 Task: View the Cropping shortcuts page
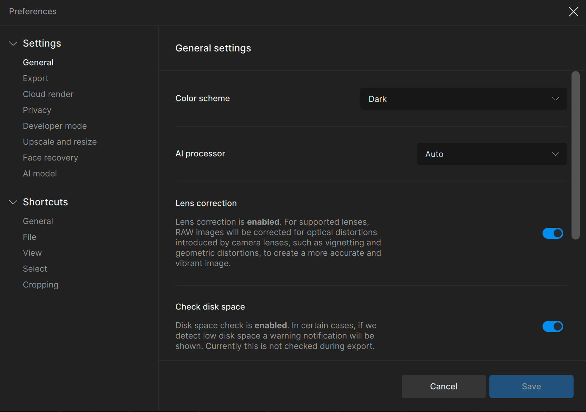click(x=40, y=285)
